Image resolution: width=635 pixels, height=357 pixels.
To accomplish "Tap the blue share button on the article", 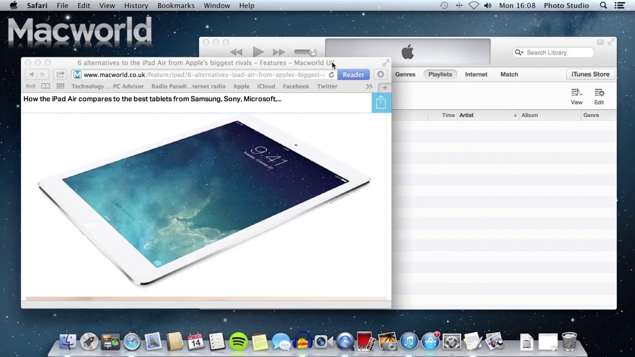I will pos(381,103).
